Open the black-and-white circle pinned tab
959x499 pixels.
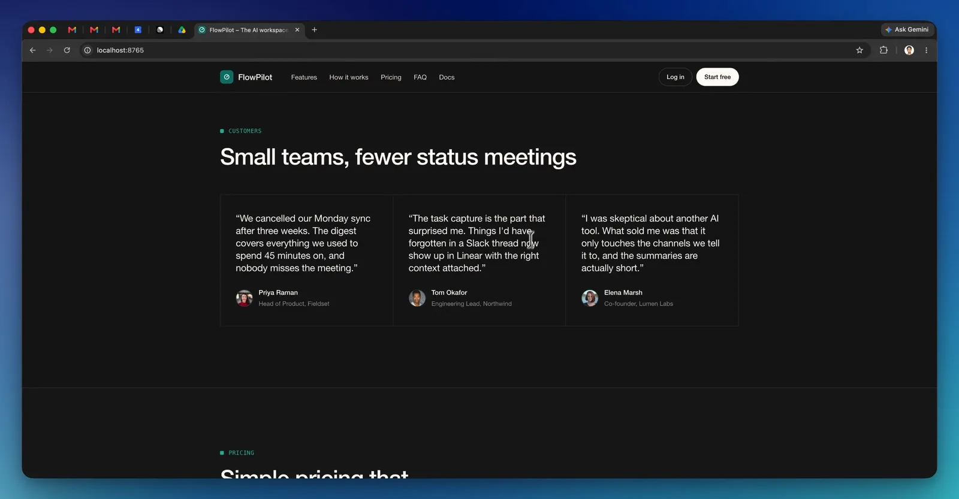click(160, 29)
